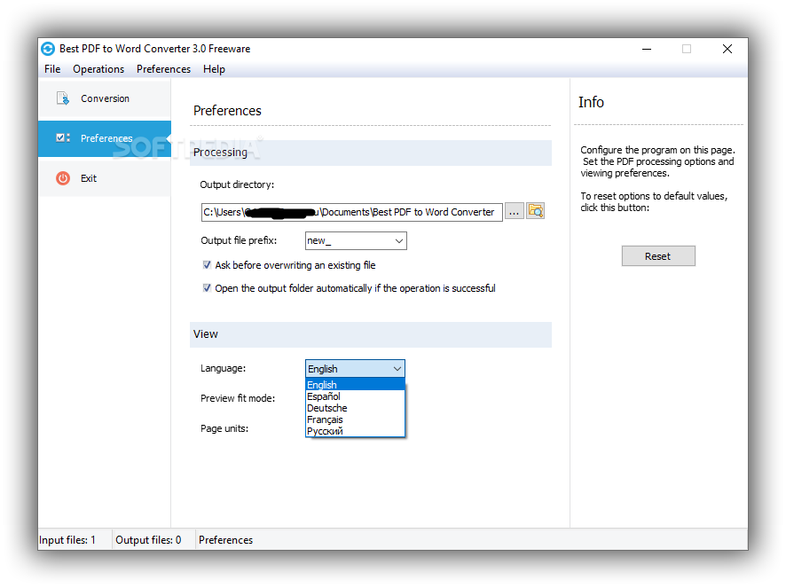
Task: Toggle "Open the output folder automatically" checkbox
Action: pos(207,287)
